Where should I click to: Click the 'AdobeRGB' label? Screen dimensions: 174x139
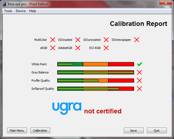click(65, 48)
